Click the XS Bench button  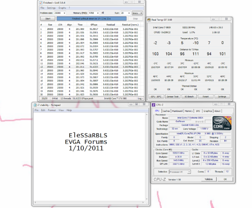189,96
